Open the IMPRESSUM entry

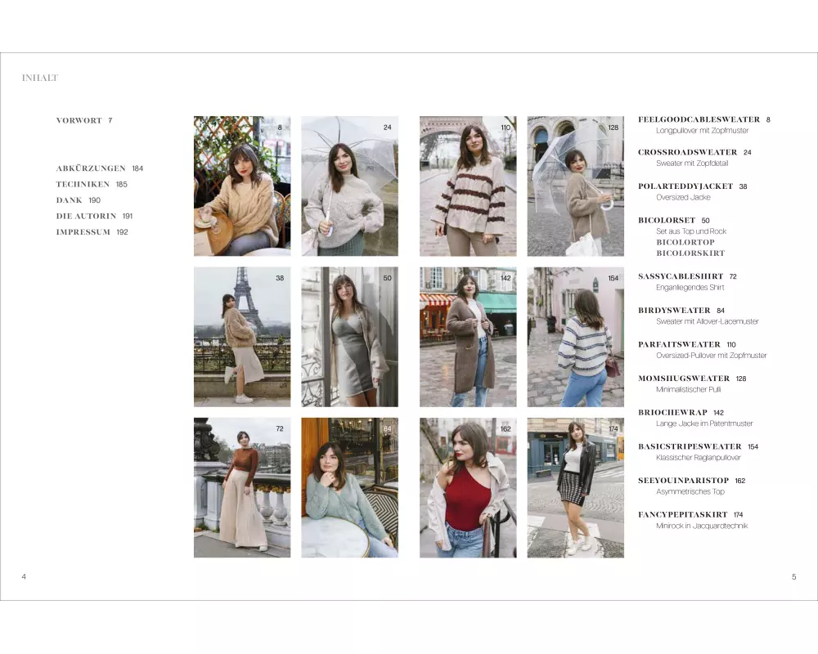(x=81, y=232)
